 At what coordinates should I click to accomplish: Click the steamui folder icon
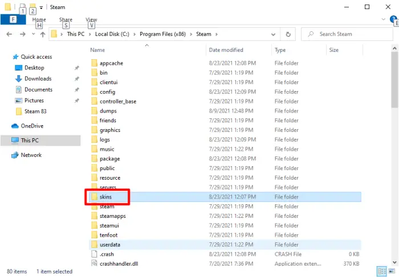[95, 225]
